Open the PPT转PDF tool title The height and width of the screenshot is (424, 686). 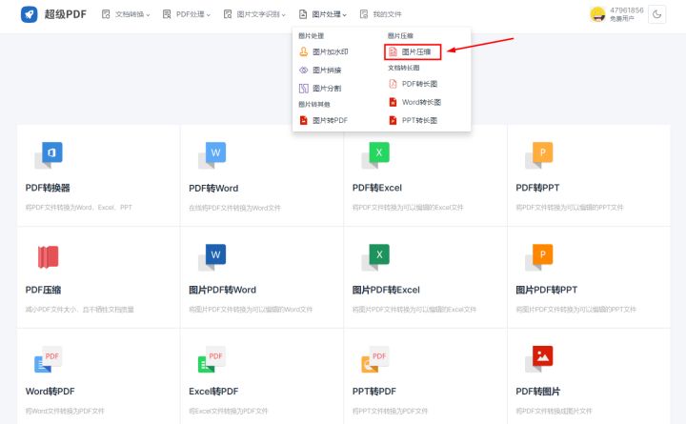click(x=374, y=392)
